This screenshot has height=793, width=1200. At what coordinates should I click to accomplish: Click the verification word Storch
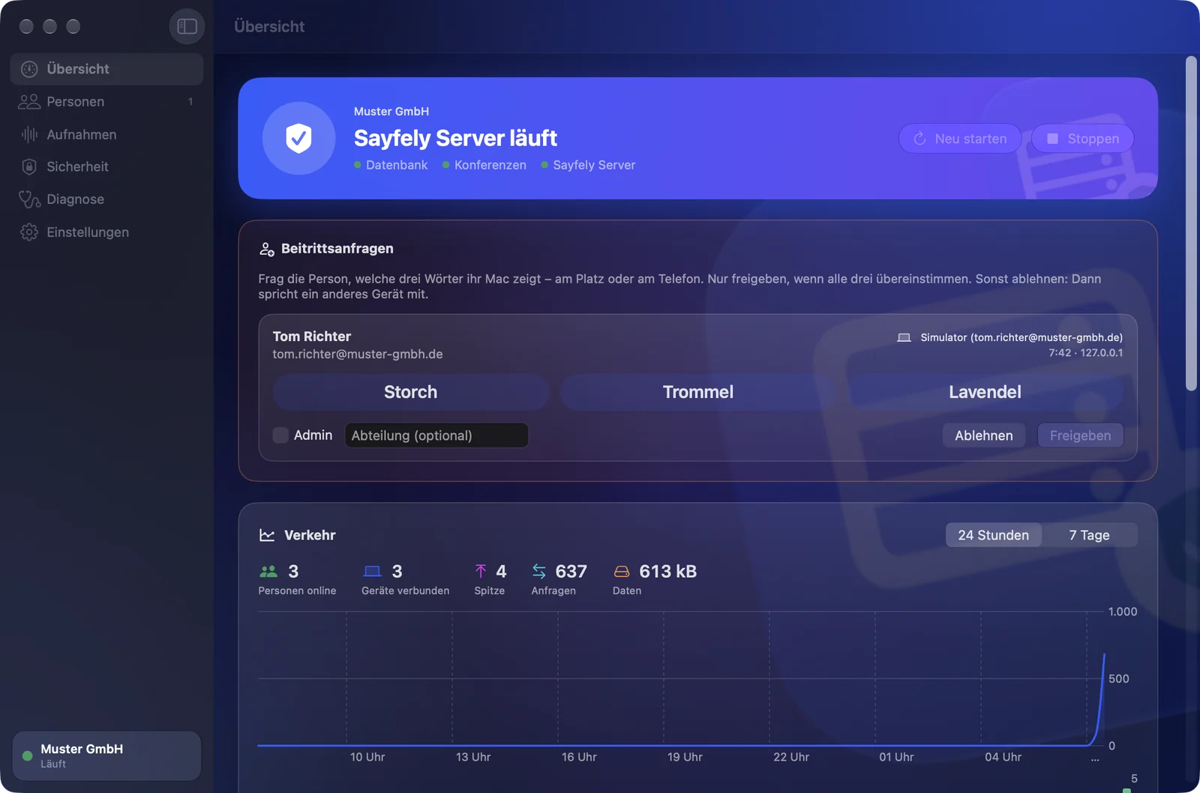[x=410, y=392]
